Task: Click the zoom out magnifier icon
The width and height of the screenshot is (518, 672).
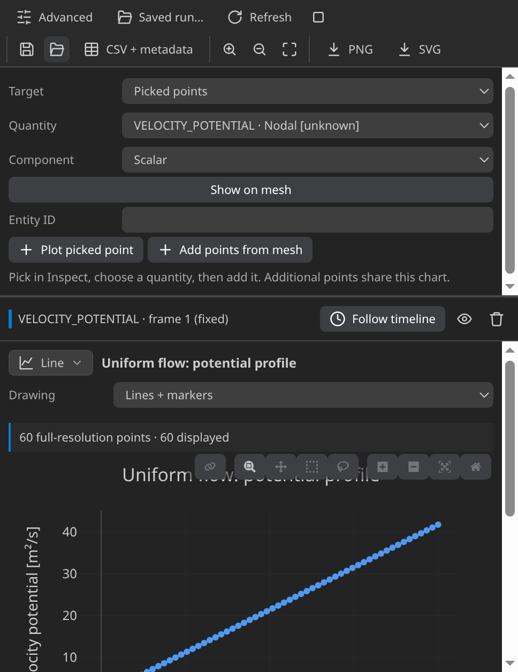Action: pos(260,49)
